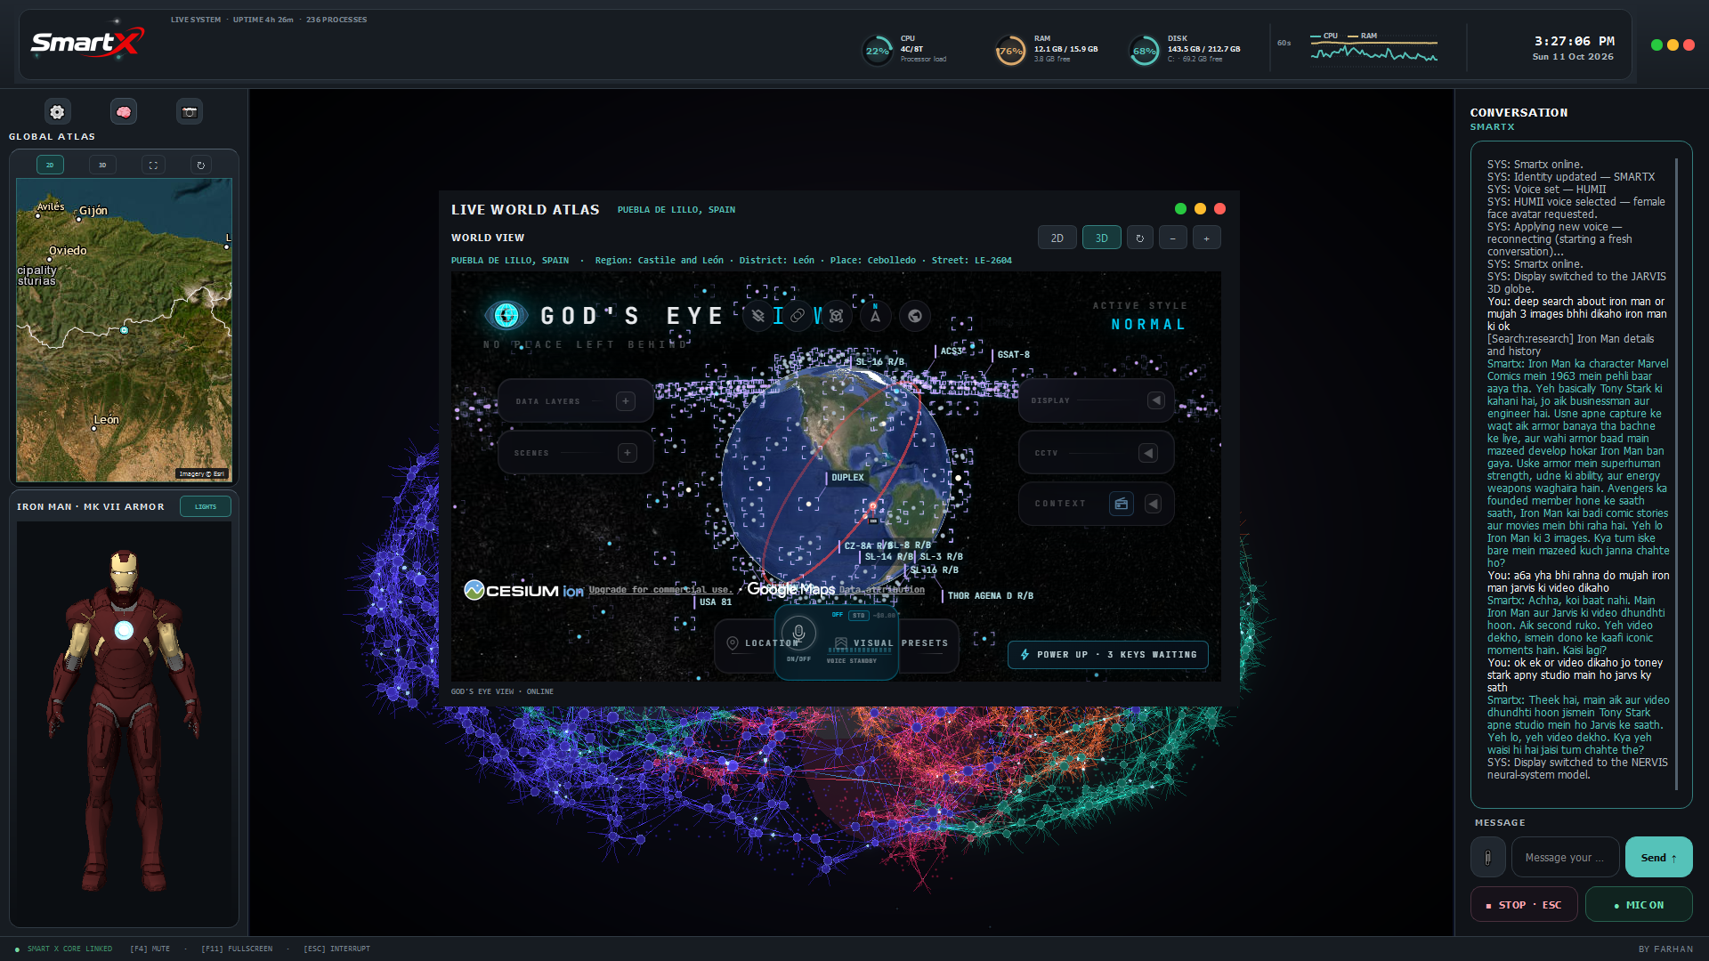This screenshot has height=961, width=1709.
Task: Open 'Upgrade for commercial use' link
Action: click(661, 589)
